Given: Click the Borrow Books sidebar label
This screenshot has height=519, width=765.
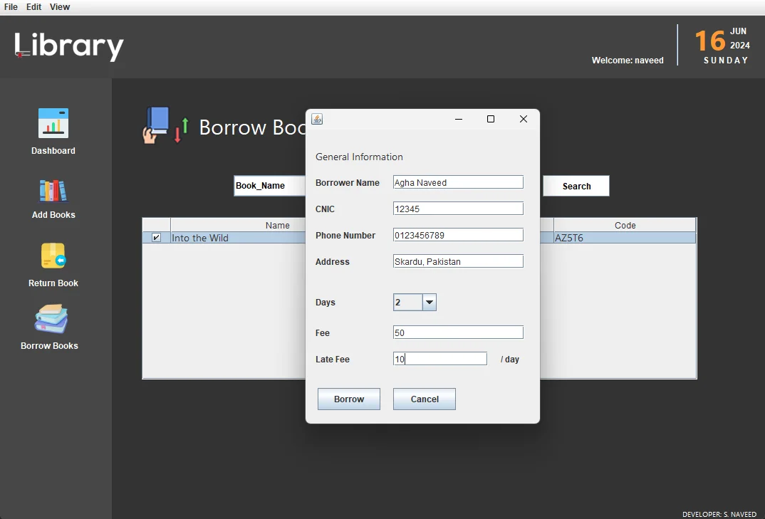Looking at the screenshot, I should pyautogui.click(x=49, y=346).
